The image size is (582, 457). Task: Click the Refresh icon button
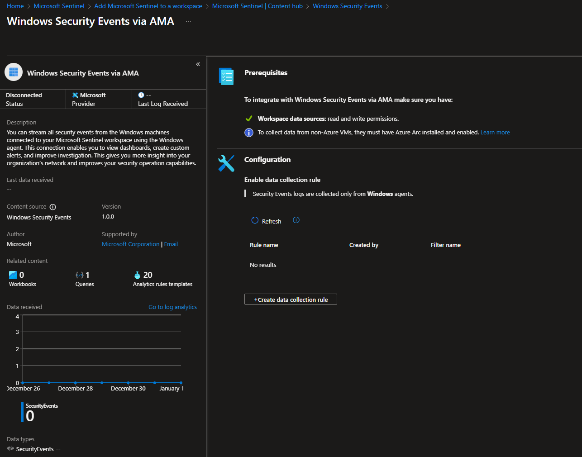pyautogui.click(x=255, y=220)
